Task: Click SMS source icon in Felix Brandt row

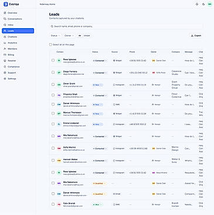Action: tap(114, 204)
